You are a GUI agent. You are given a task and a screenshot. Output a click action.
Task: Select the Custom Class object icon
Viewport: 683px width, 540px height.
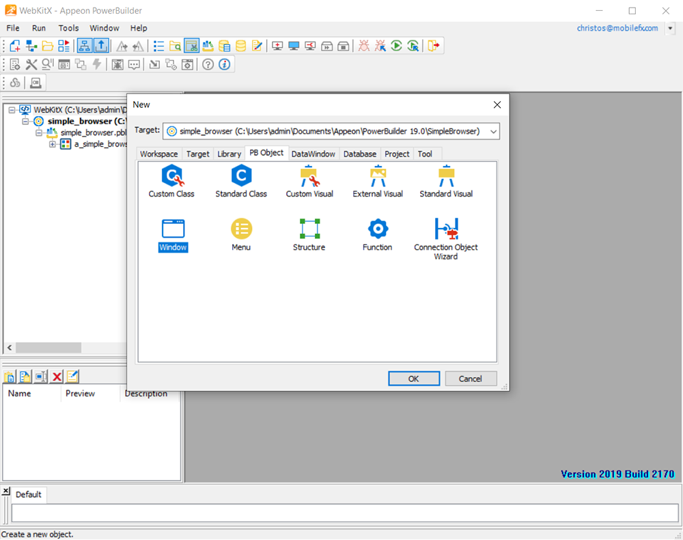pyautogui.click(x=172, y=176)
